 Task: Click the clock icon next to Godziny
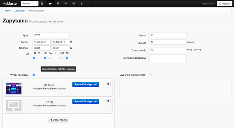pos(71,48)
